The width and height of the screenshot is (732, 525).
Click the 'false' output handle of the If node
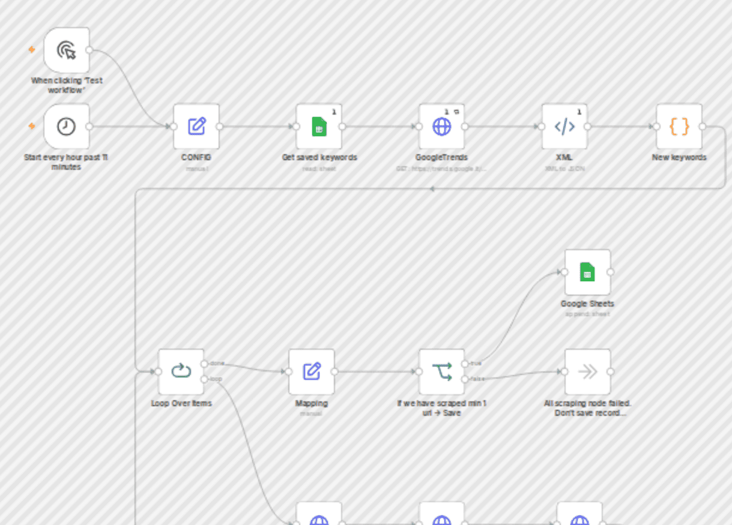click(465, 379)
